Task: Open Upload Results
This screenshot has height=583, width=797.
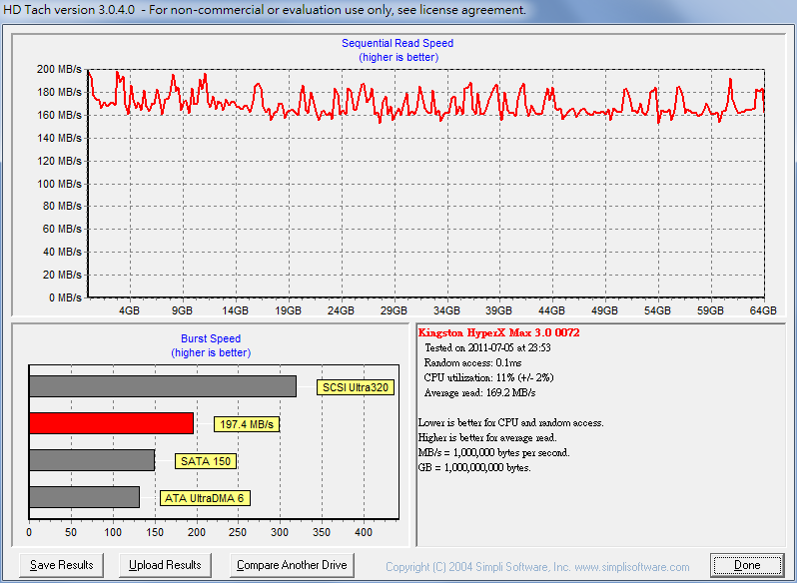Action: [165, 565]
